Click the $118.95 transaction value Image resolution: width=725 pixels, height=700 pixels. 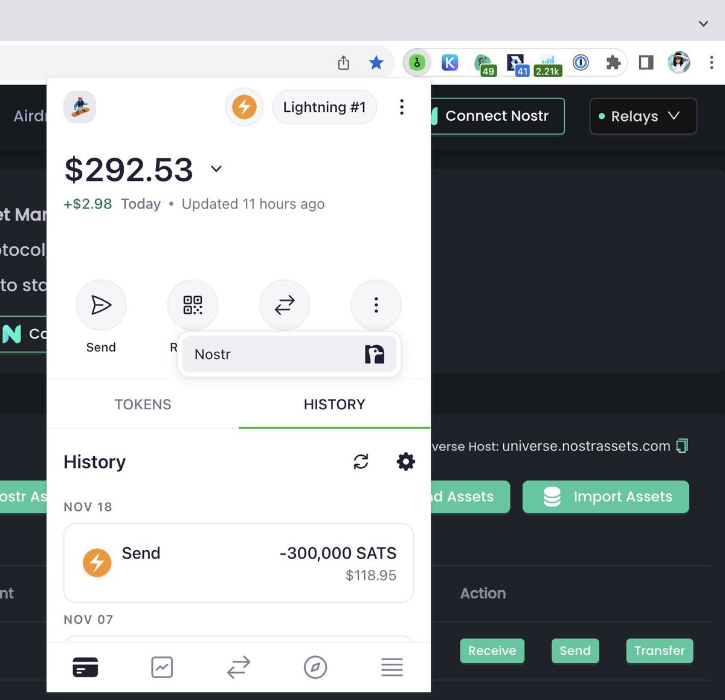tap(371, 575)
